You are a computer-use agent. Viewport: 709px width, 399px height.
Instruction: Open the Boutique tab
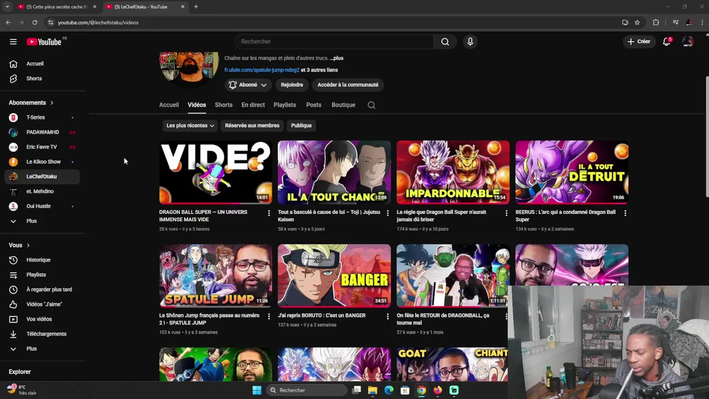tap(343, 105)
